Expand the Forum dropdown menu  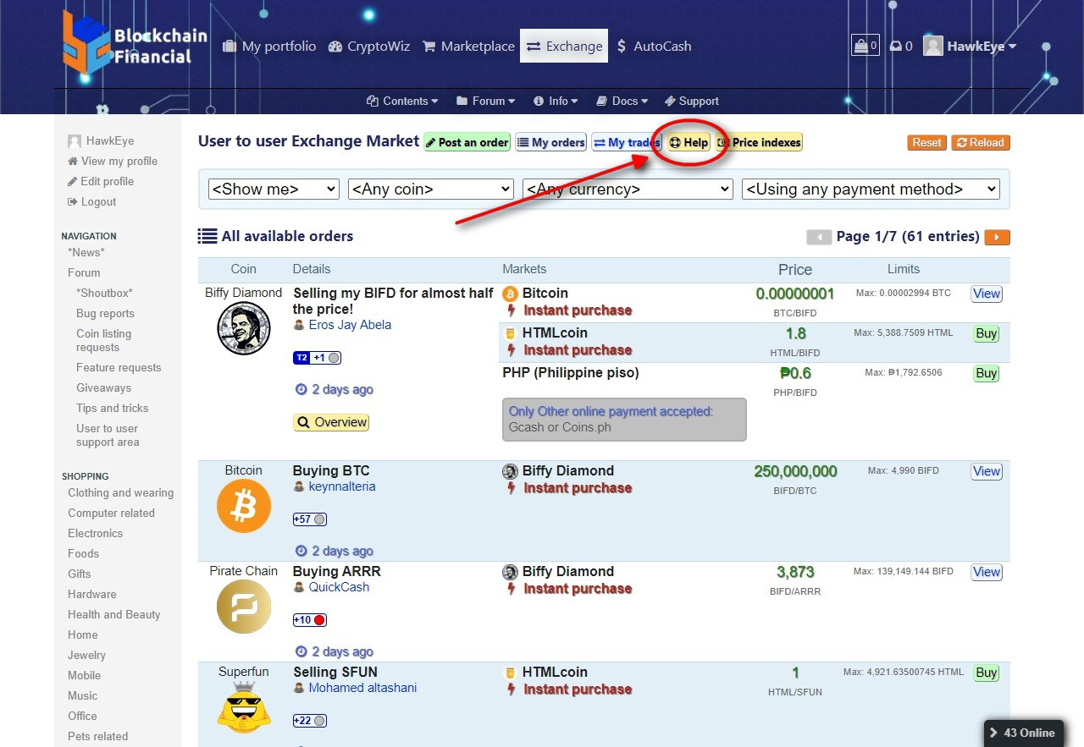pyautogui.click(x=485, y=101)
